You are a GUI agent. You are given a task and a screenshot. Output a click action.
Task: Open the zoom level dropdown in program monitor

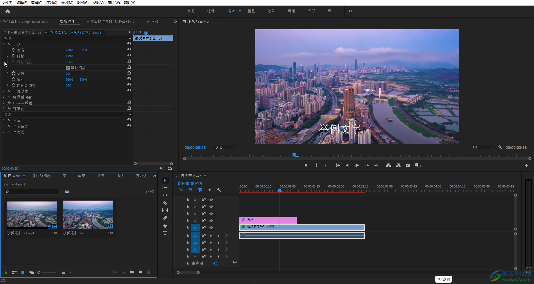[x=225, y=147]
